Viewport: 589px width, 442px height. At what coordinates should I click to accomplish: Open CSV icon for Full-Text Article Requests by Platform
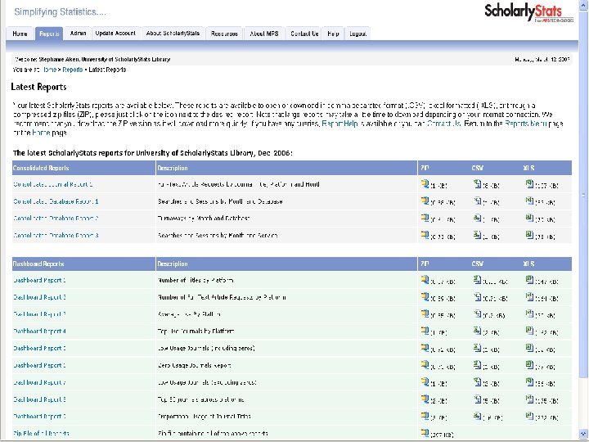(477, 296)
